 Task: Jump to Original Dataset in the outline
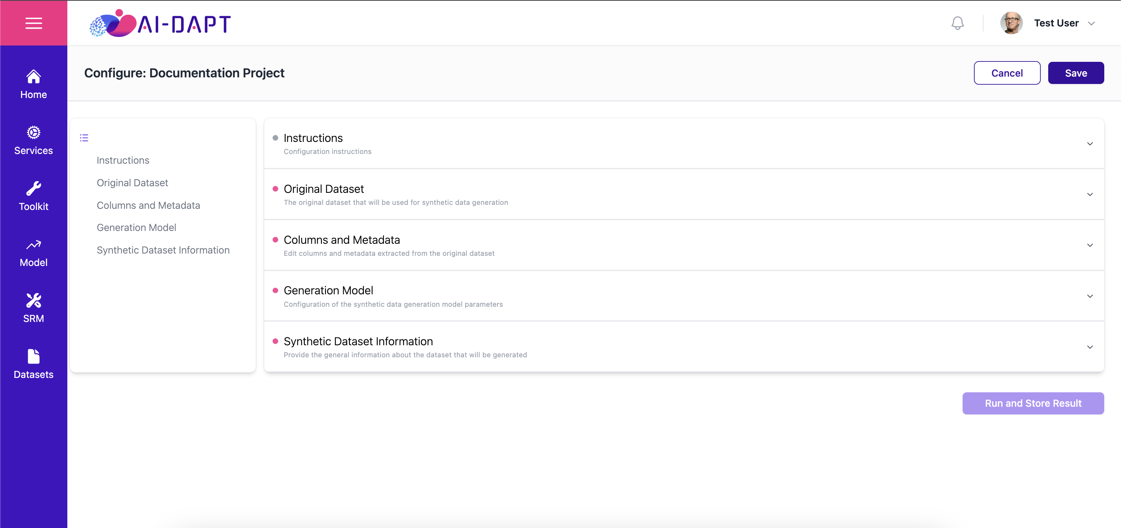(132, 183)
